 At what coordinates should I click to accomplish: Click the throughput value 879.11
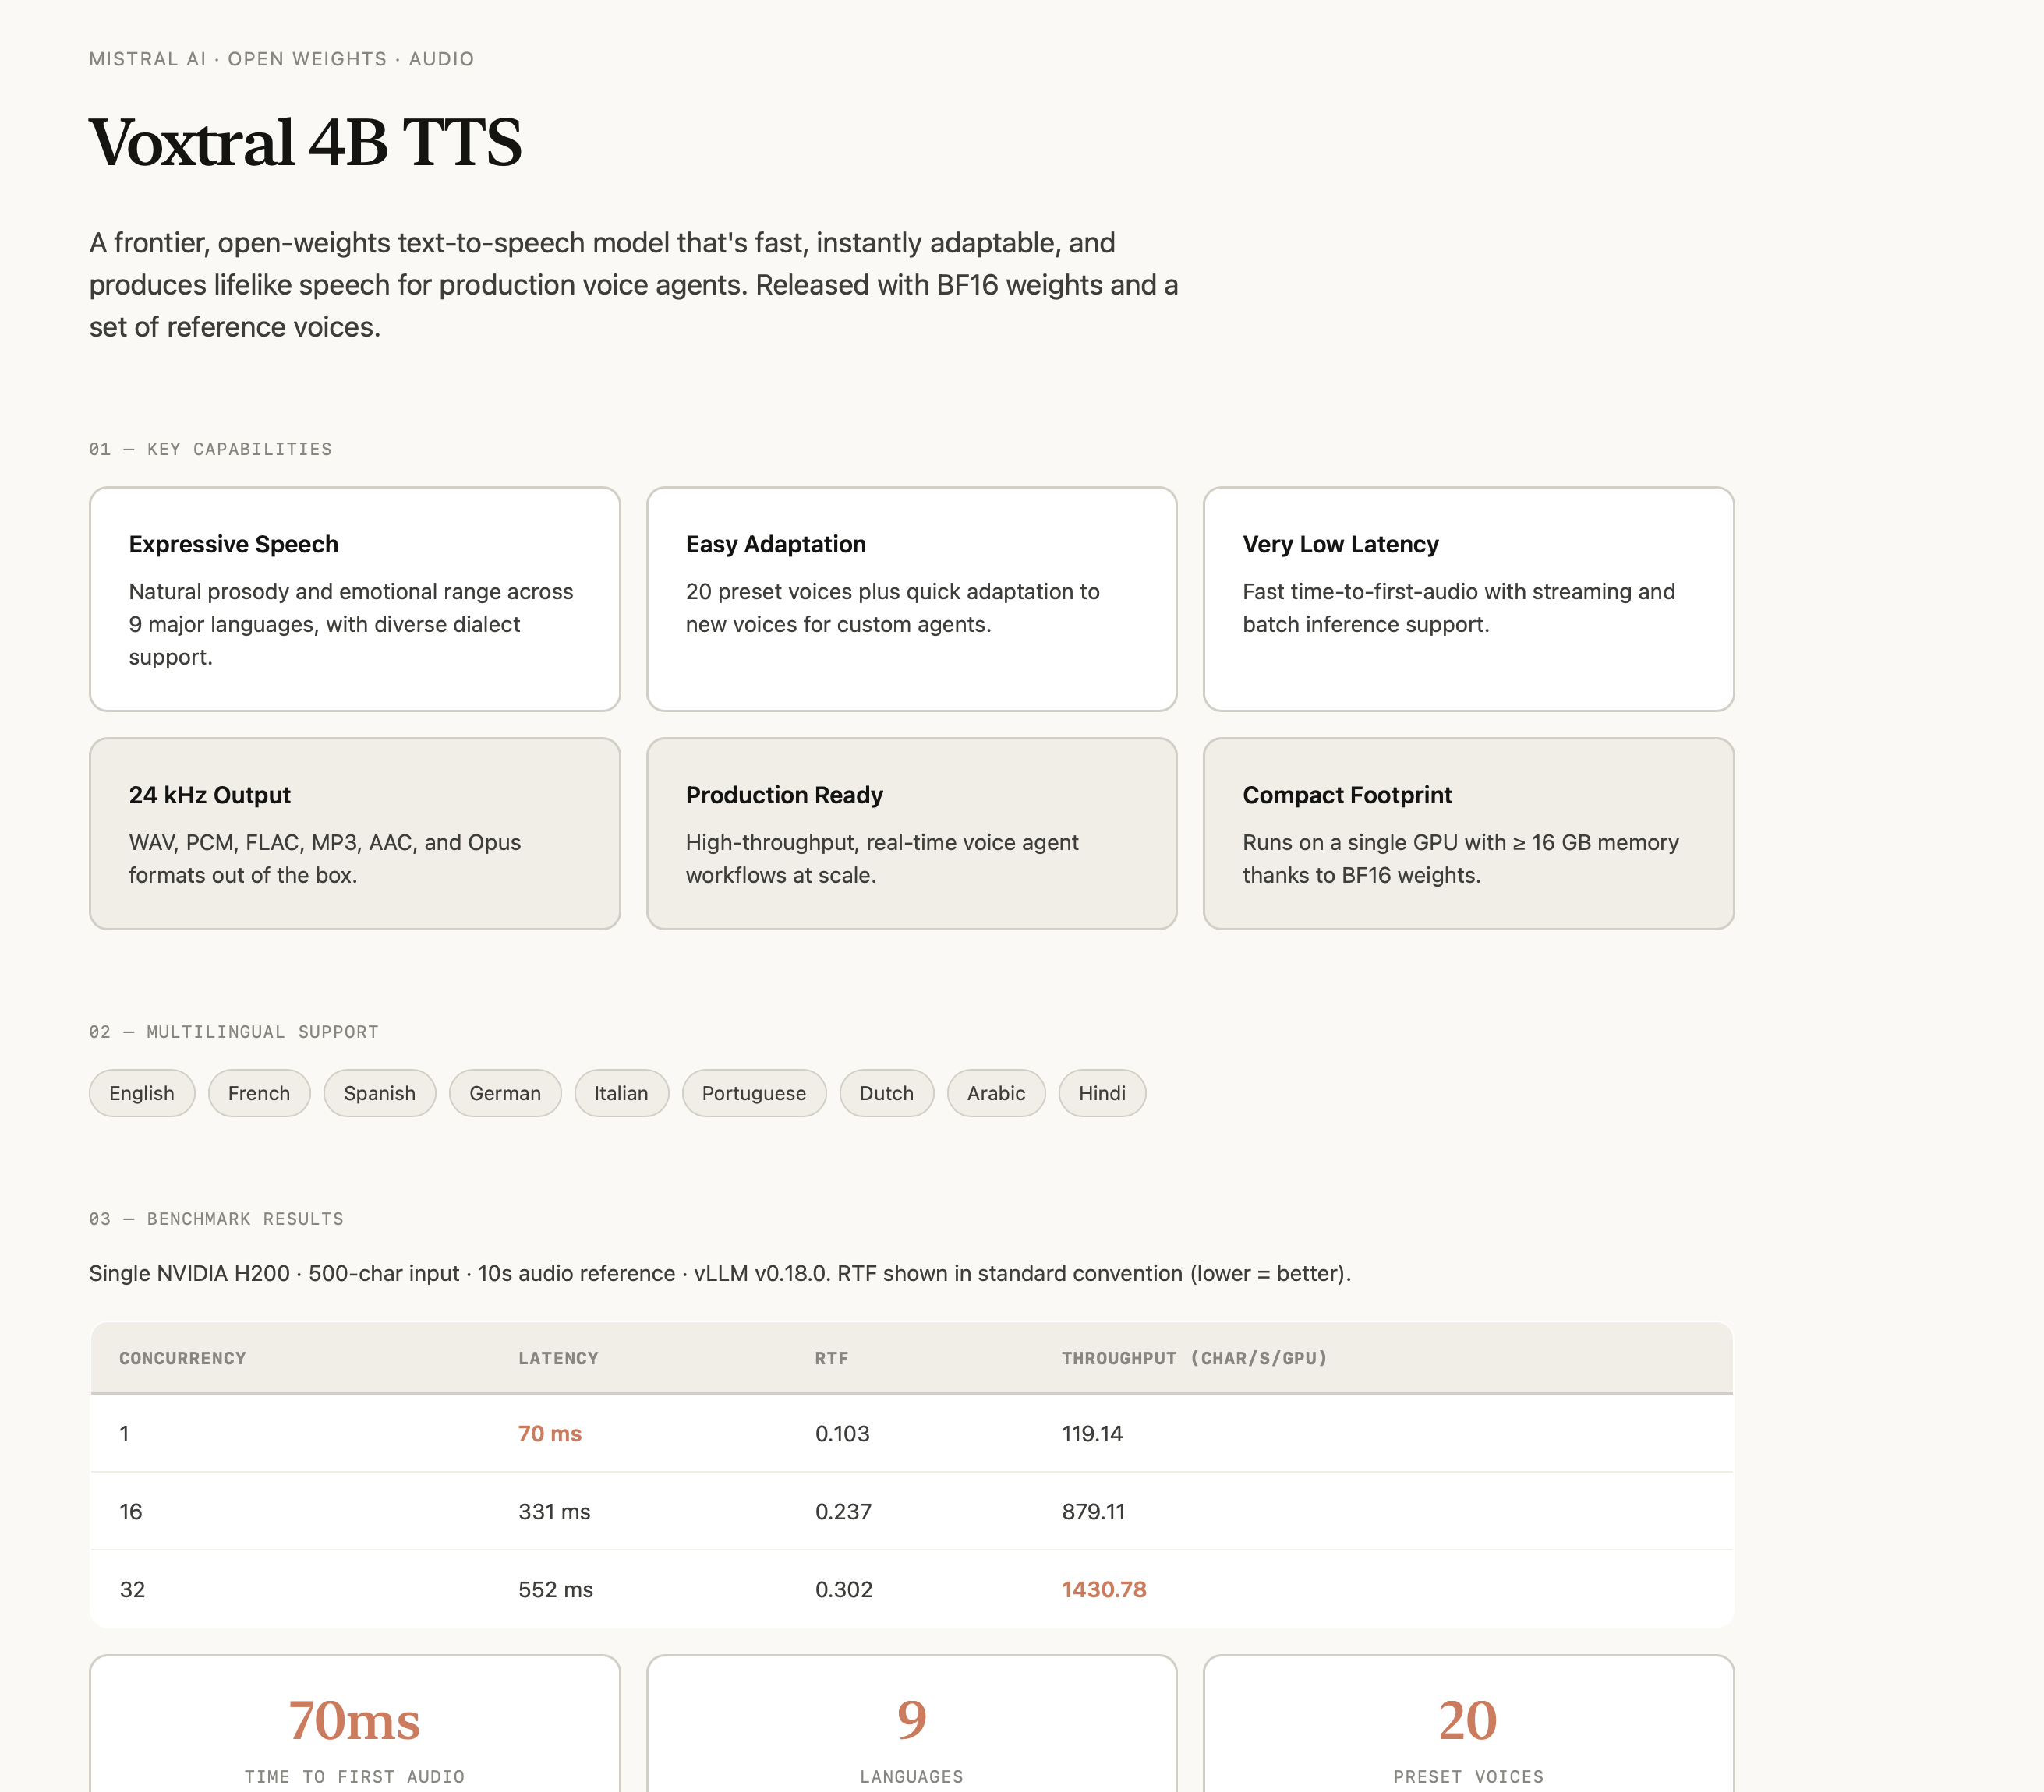1093,1512
